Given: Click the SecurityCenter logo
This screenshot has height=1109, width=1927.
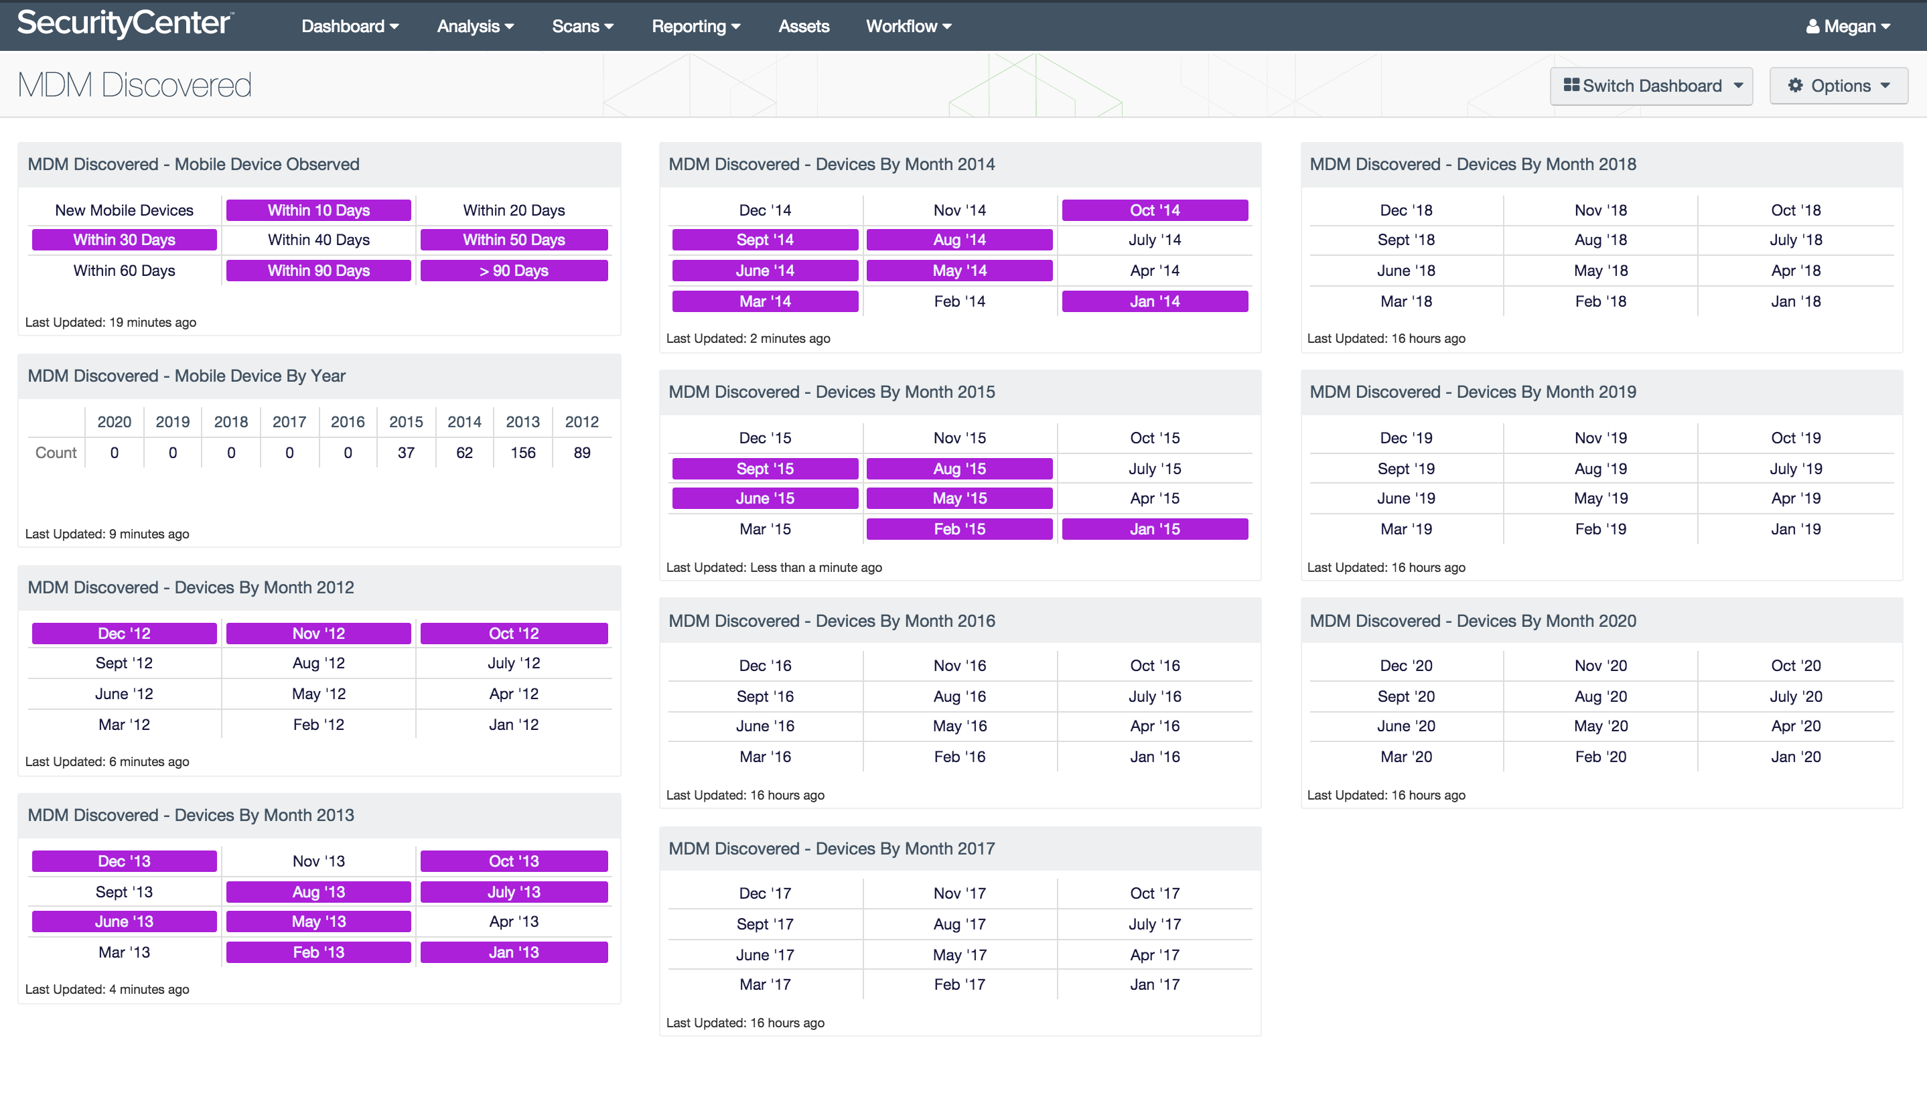Looking at the screenshot, I should tap(126, 23).
